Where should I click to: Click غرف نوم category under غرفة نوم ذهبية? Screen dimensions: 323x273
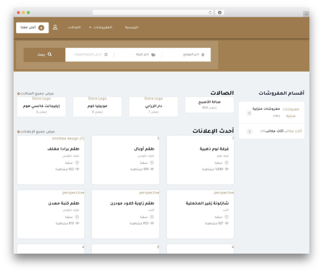coord(223,156)
